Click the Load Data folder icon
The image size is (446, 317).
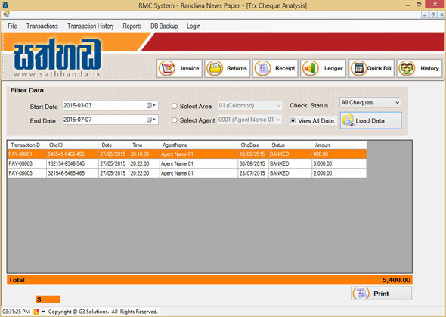tap(348, 120)
